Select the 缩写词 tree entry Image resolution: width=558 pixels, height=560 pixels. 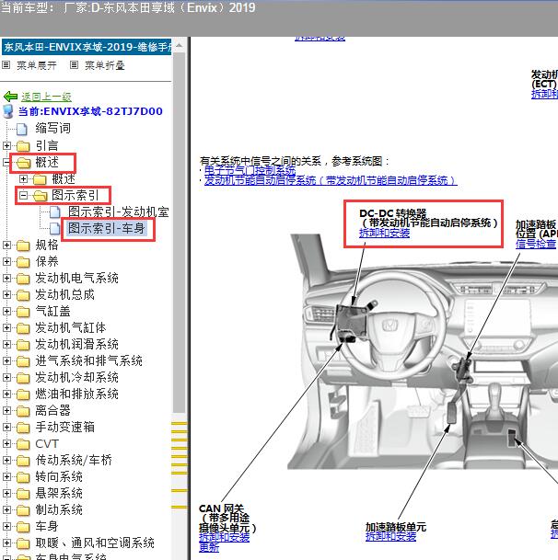[52, 128]
